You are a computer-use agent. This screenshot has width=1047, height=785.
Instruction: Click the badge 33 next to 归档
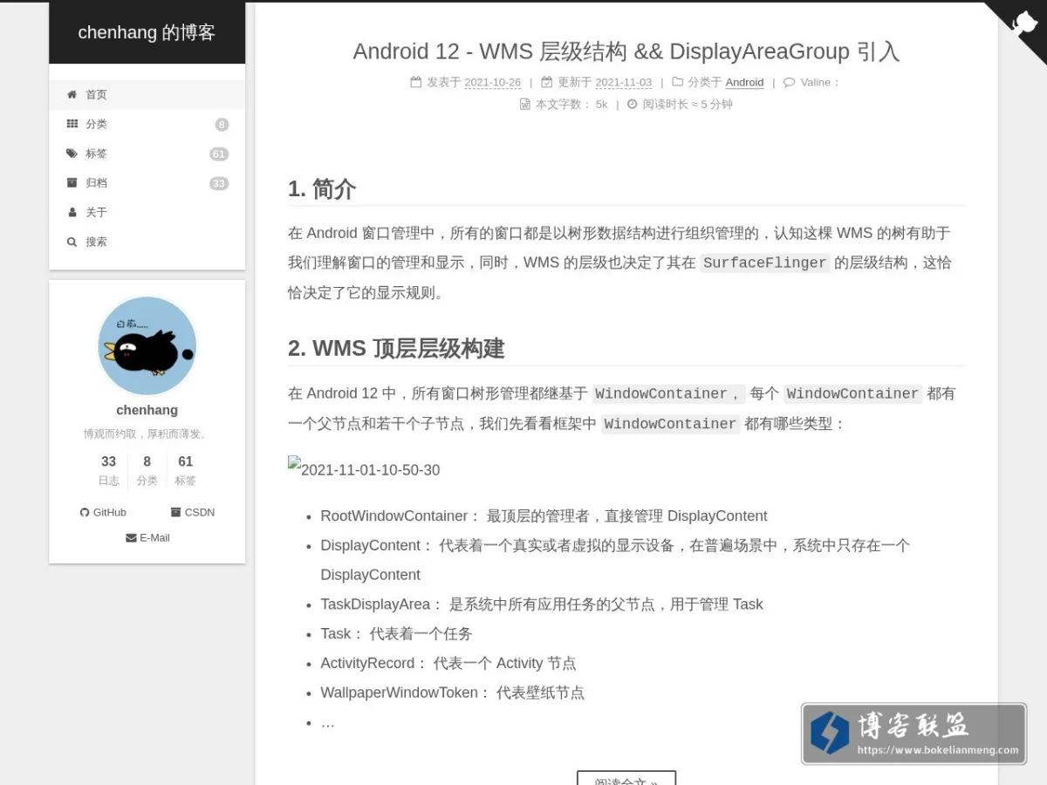click(x=219, y=183)
